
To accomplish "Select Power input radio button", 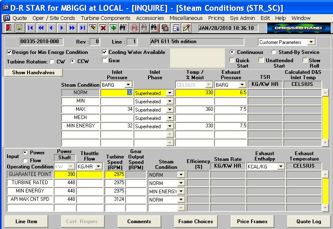I will click(x=25, y=152).
